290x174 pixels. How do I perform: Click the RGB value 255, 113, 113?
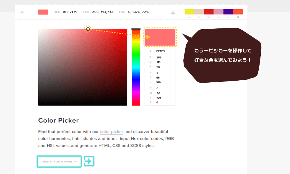(102, 12)
